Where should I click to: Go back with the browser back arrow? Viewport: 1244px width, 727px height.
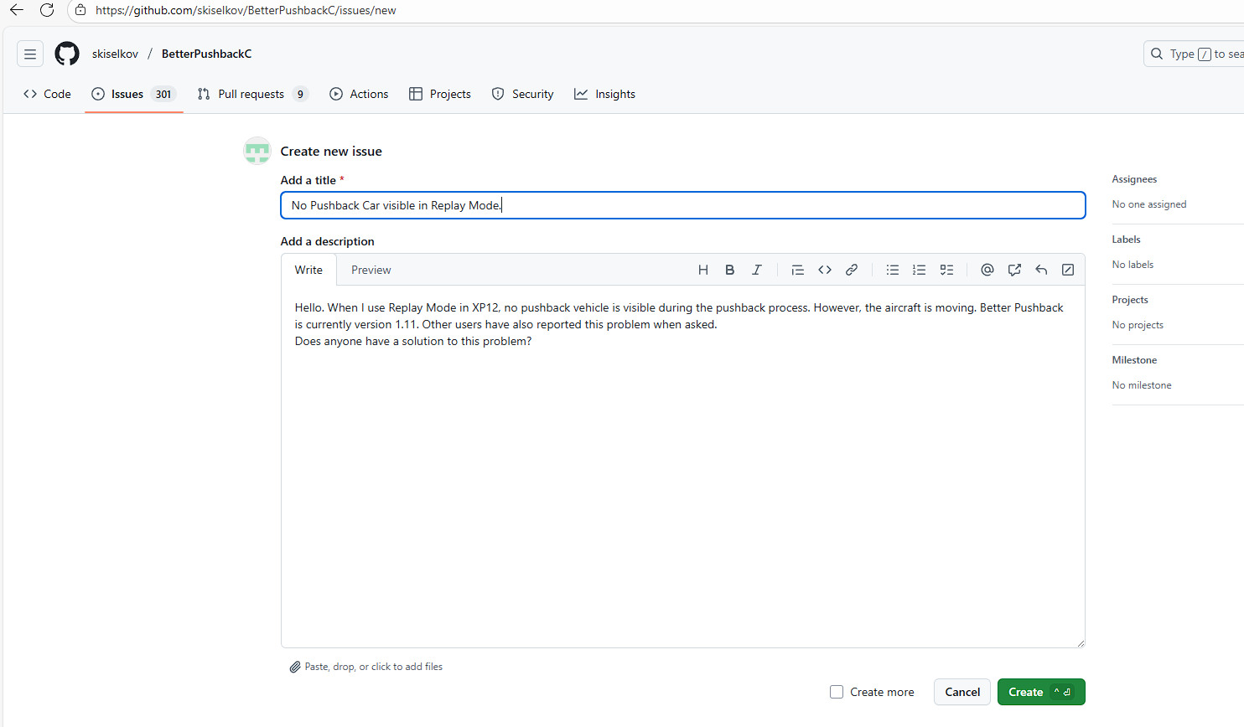click(x=17, y=10)
